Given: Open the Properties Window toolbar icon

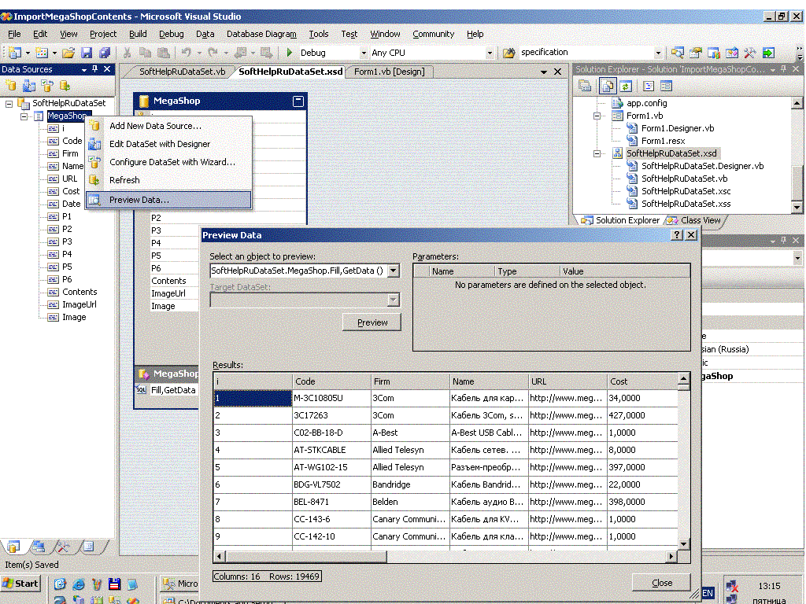Looking at the screenshot, I should click(x=696, y=53).
